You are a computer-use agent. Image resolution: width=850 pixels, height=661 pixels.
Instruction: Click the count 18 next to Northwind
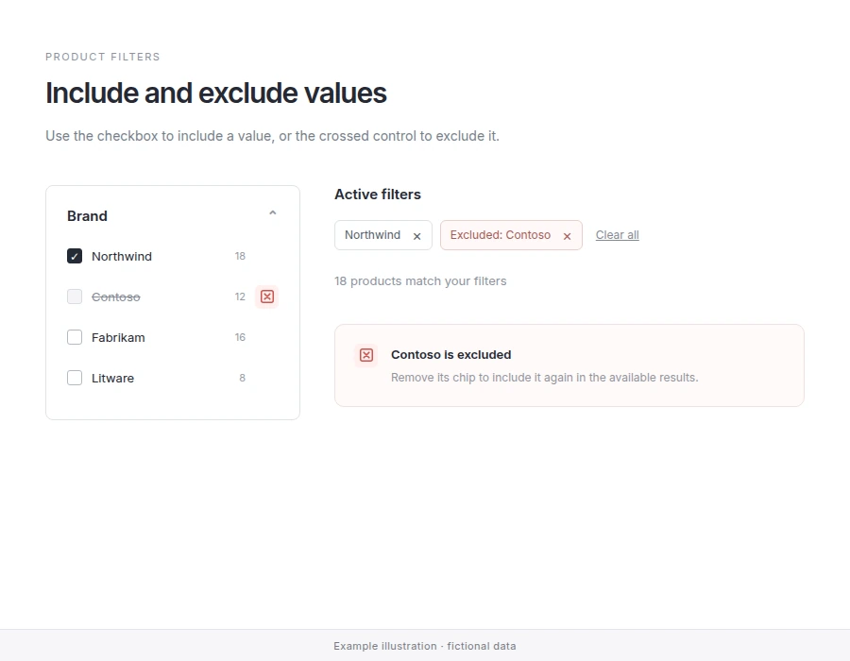coord(240,256)
